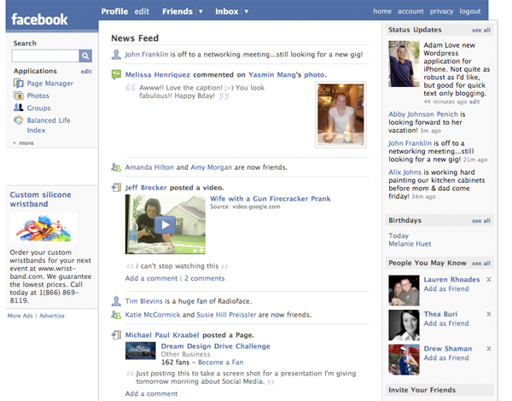Viewport: 512px width, 401px height.
Task: Click the facebook logo
Action: pyautogui.click(x=39, y=20)
